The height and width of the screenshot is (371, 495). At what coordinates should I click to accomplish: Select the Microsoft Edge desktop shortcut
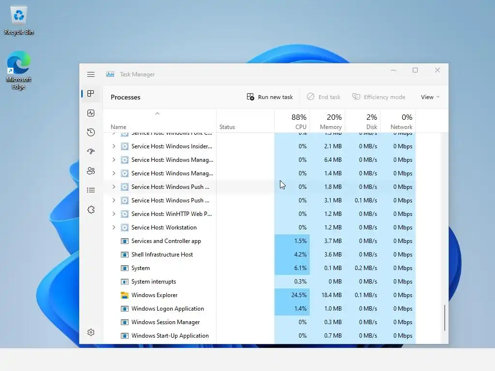click(x=19, y=71)
